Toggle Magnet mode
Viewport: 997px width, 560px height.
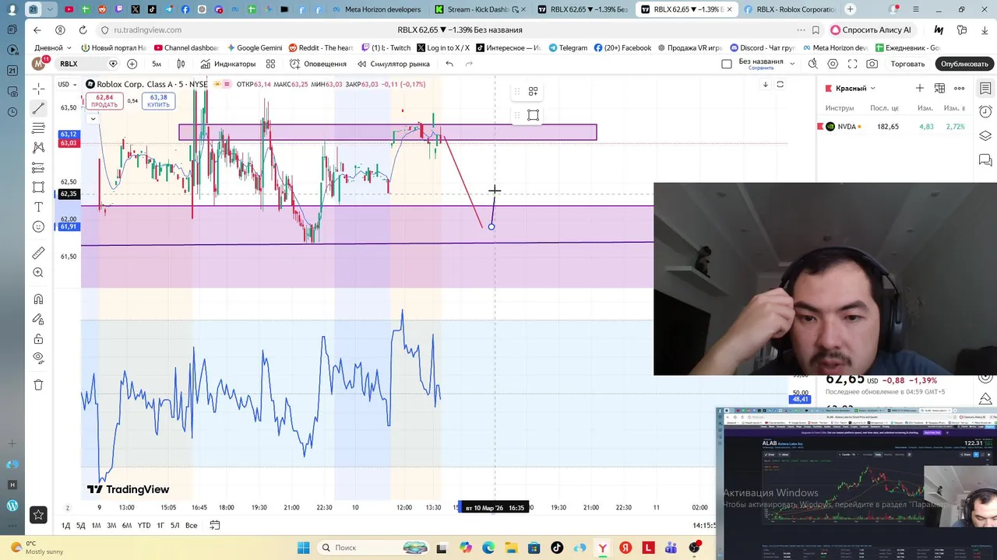(38, 299)
